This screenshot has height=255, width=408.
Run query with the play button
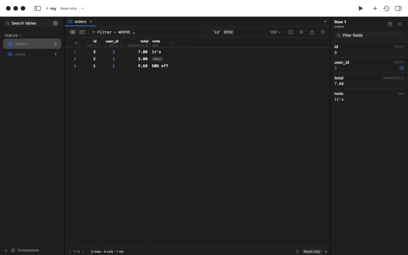[x=361, y=8]
